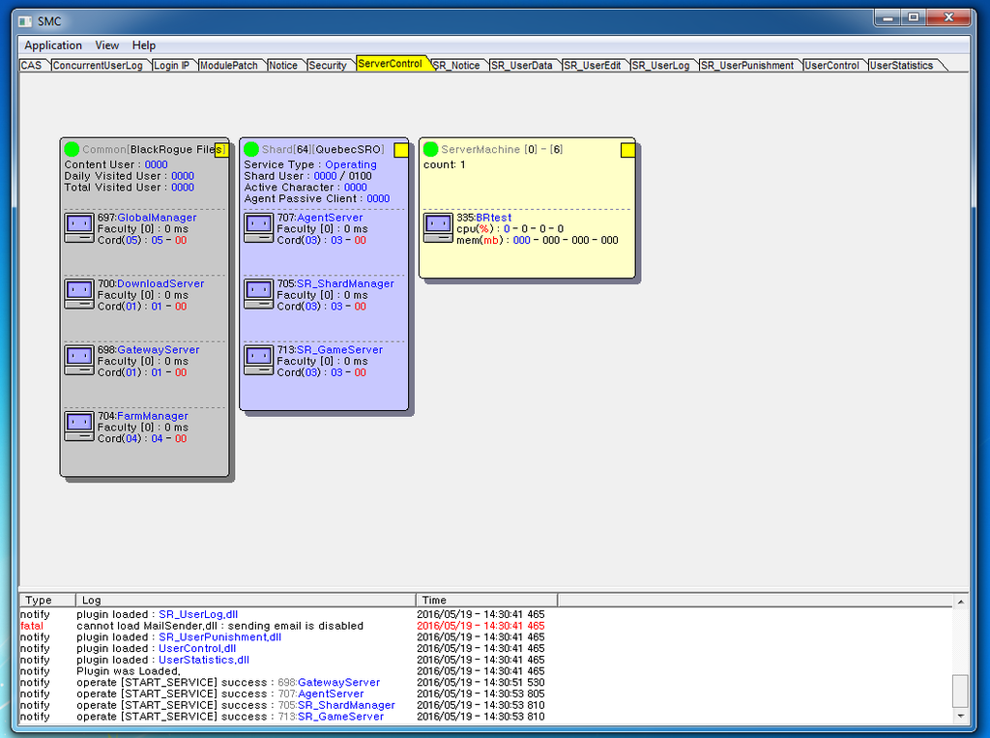Image resolution: width=990 pixels, height=738 pixels.
Task: Switch to the SR_UserPunishment tab
Action: (747, 66)
